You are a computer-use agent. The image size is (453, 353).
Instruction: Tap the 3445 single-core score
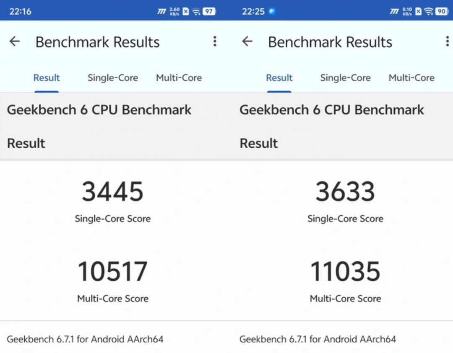click(113, 191)
